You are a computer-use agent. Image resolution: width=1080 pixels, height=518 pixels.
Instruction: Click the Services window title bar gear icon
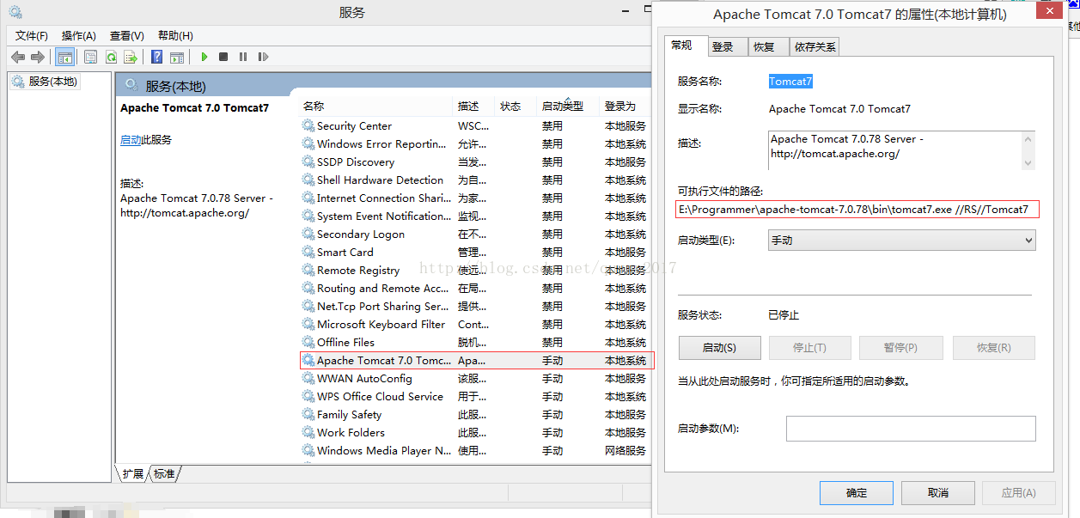tap(15, 12)
